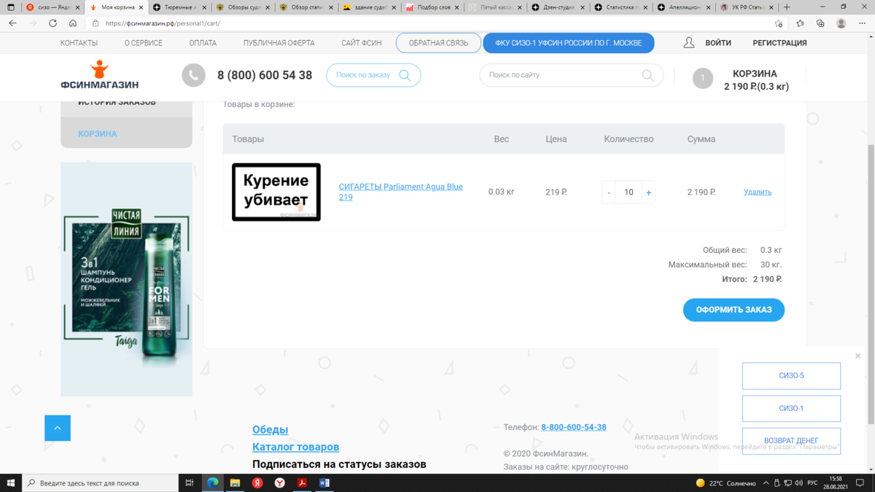Choose СИЗО-5 in the popup

pos(791,376)
